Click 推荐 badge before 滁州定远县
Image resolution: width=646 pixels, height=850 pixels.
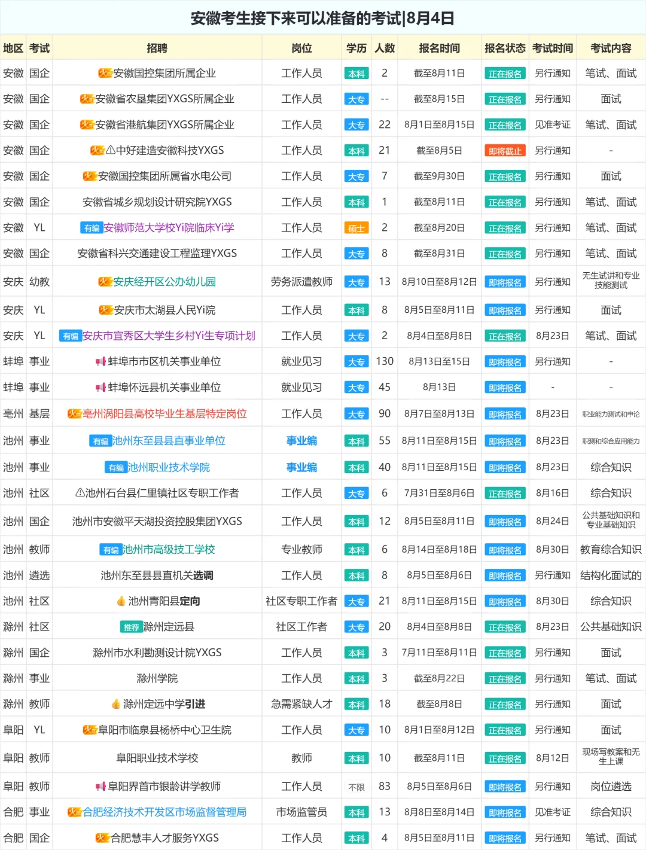(131, 627)
